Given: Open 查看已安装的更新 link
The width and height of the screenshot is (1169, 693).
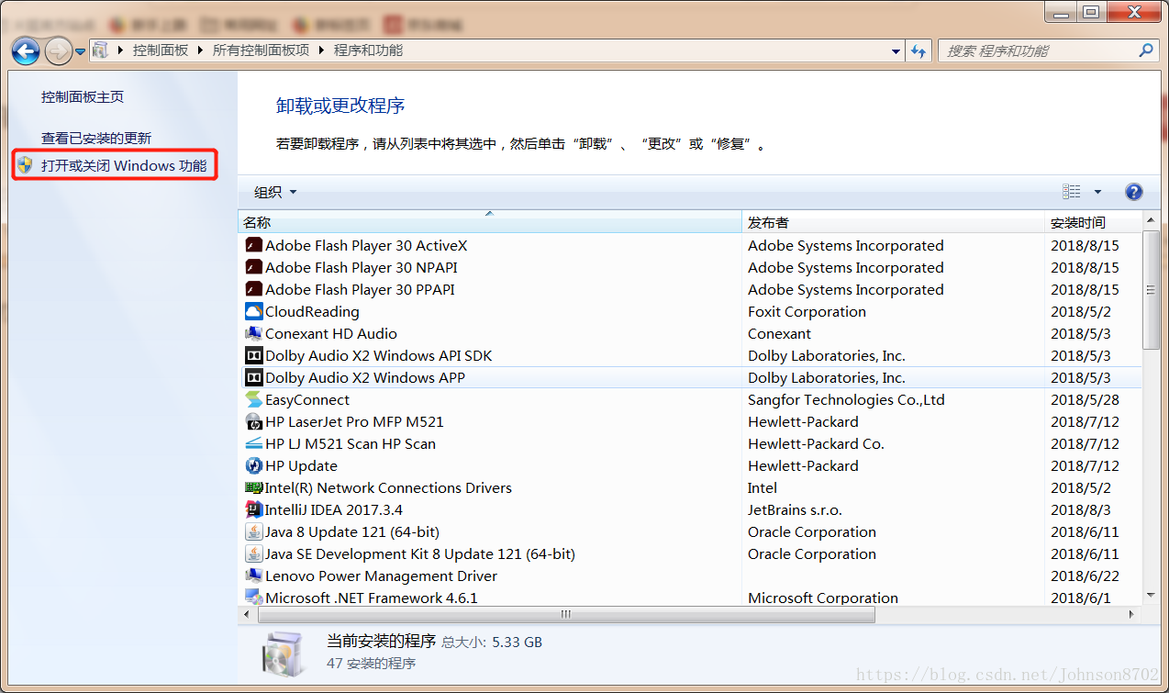Looking at the screenshot, I should [96, 138].
